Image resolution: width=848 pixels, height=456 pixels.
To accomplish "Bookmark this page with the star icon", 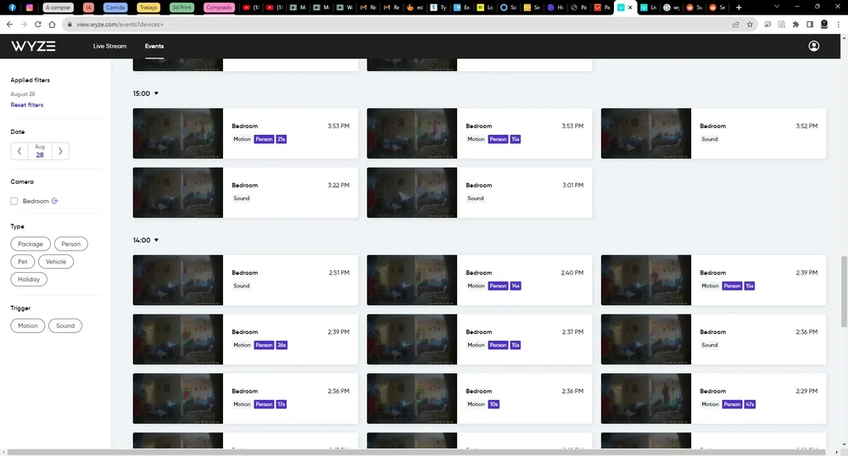I will (x=750, y=25).
